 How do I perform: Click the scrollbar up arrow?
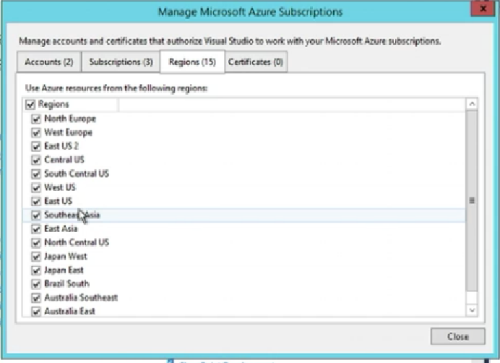click(x=472, y=103)
